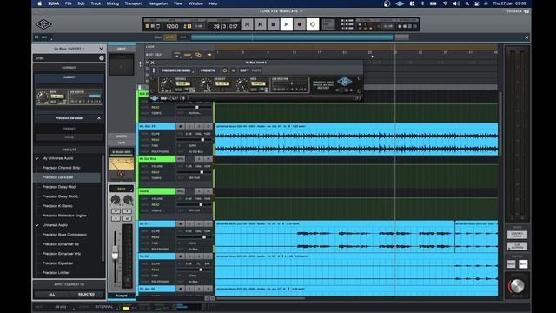556x313 pixels.
Task: Open the Navigation menu
Action: (x=158, y=3)
